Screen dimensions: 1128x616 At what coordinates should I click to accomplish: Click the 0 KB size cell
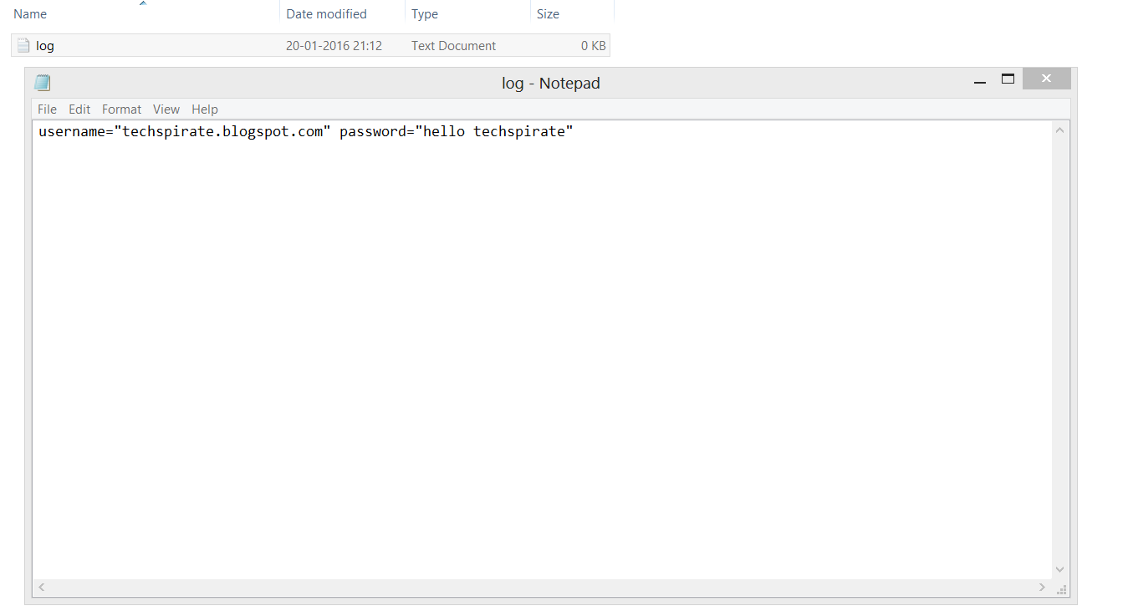coord(593,46)
